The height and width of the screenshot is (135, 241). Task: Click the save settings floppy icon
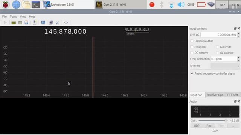[x=26, y=22]
